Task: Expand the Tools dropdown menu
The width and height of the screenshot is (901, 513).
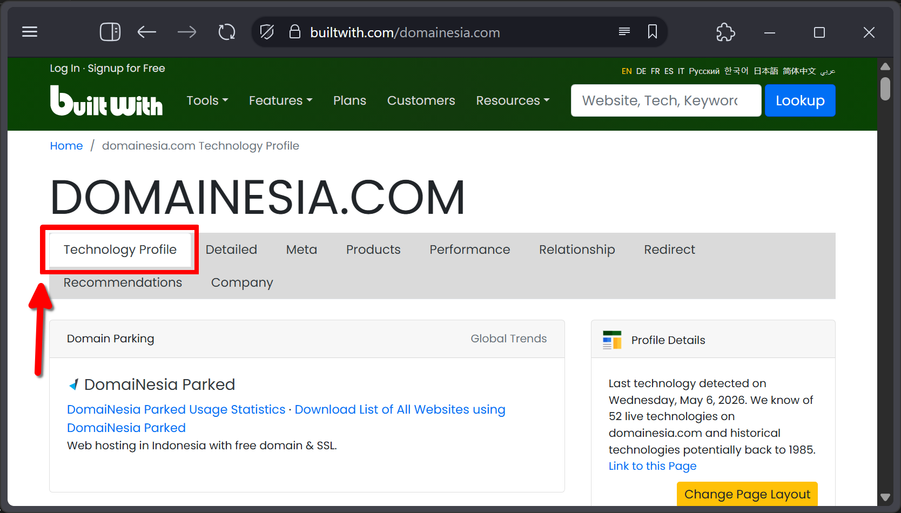Action: (x=207, y=100)
